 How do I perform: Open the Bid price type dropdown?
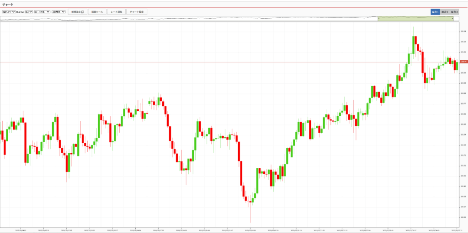[x=27, y=11]
